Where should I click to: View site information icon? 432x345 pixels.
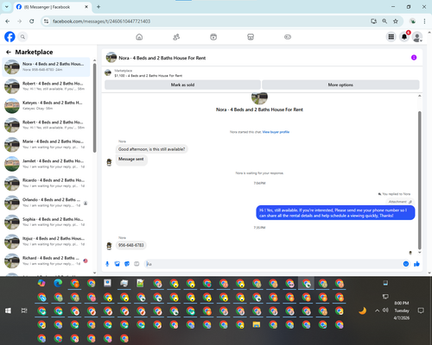(x=46, y=21)
